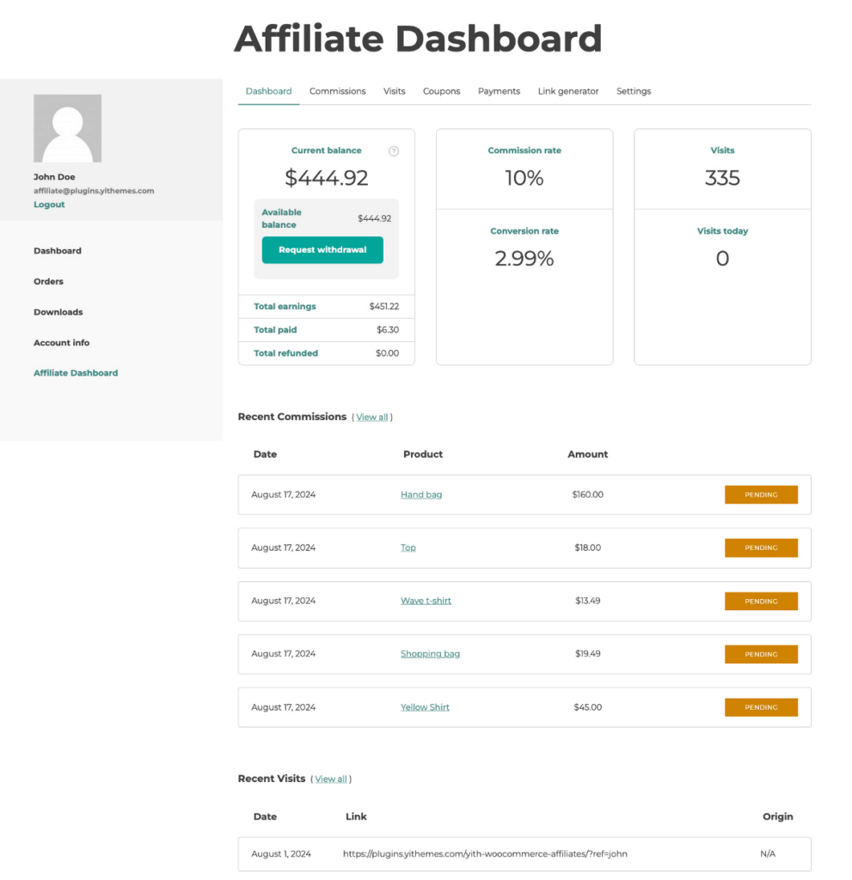Switch to the Coupons tab
The height and width of the screenshot is (880, 852).
pos(441,91)
